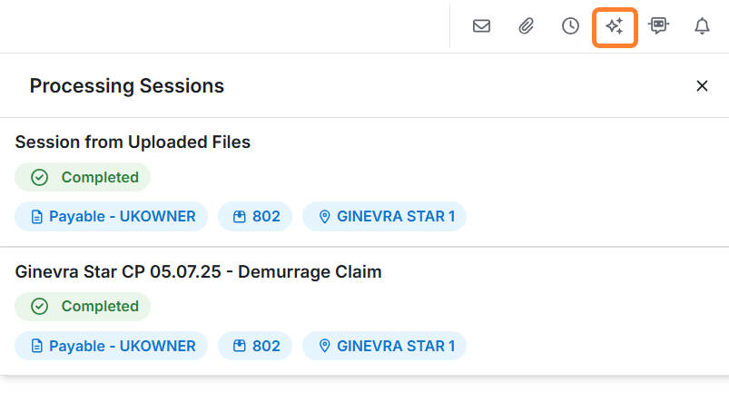The width and height of the screenshot is (729, 402).
Task: Click Completed badge under Demurrage Claim session
Action: click(83, 307)
